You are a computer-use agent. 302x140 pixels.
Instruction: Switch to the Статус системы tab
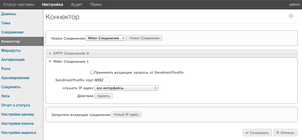(19, 5)
